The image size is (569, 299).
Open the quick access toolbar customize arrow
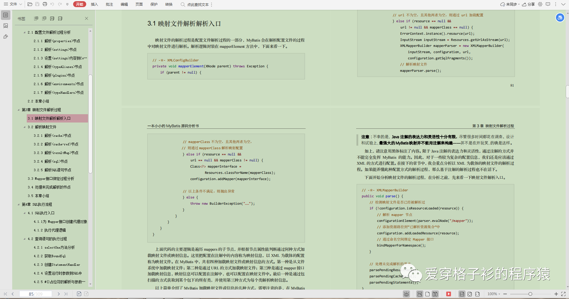(67, 4)
